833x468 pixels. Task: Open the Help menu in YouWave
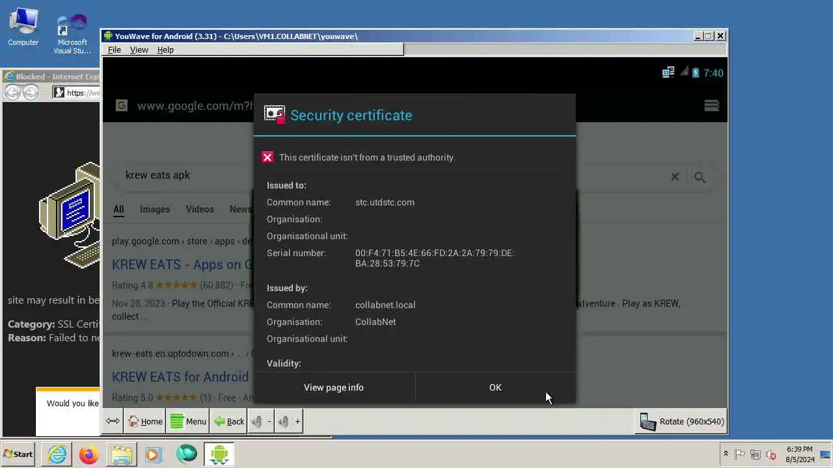pyautogui.click(x=165, y=49)
